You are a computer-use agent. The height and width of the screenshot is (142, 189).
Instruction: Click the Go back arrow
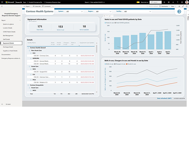click(2, 104)
